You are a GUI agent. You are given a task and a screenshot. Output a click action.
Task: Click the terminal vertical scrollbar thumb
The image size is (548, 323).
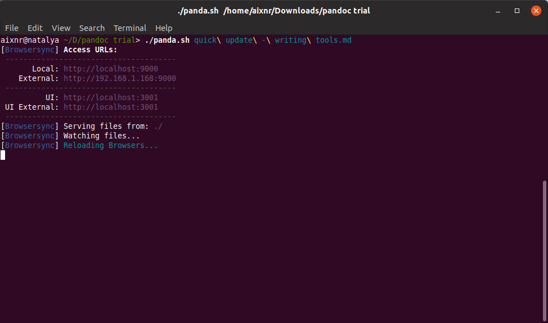[544, 250]
